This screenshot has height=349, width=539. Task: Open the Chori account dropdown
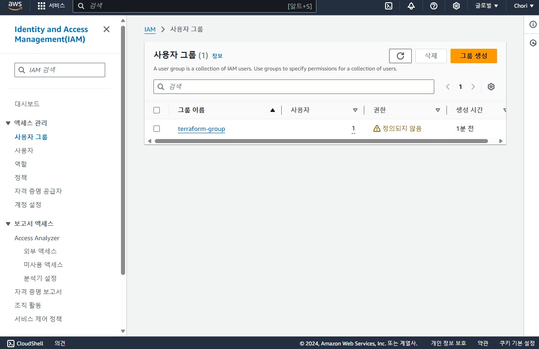tap(524, 6)
